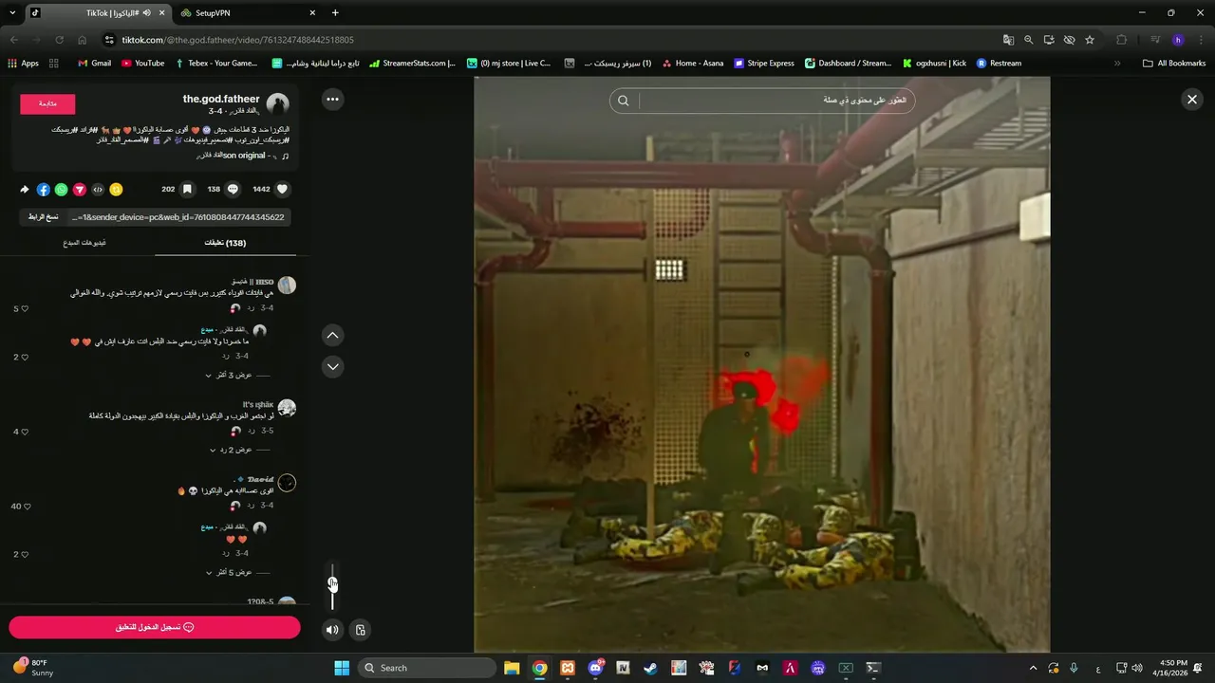Click the pink follow button

(47, 103)
